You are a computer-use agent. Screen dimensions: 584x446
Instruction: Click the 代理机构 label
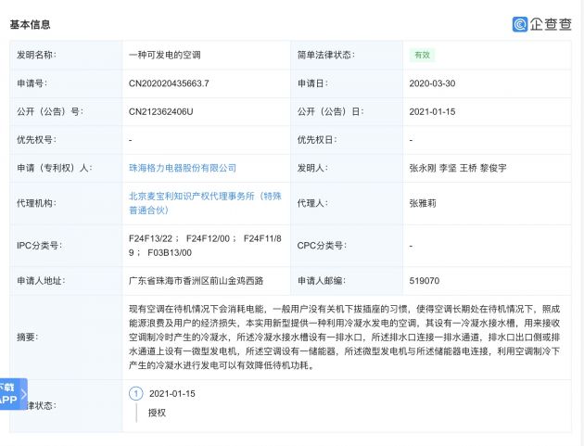pyautogui.click(x=36, y=203)
